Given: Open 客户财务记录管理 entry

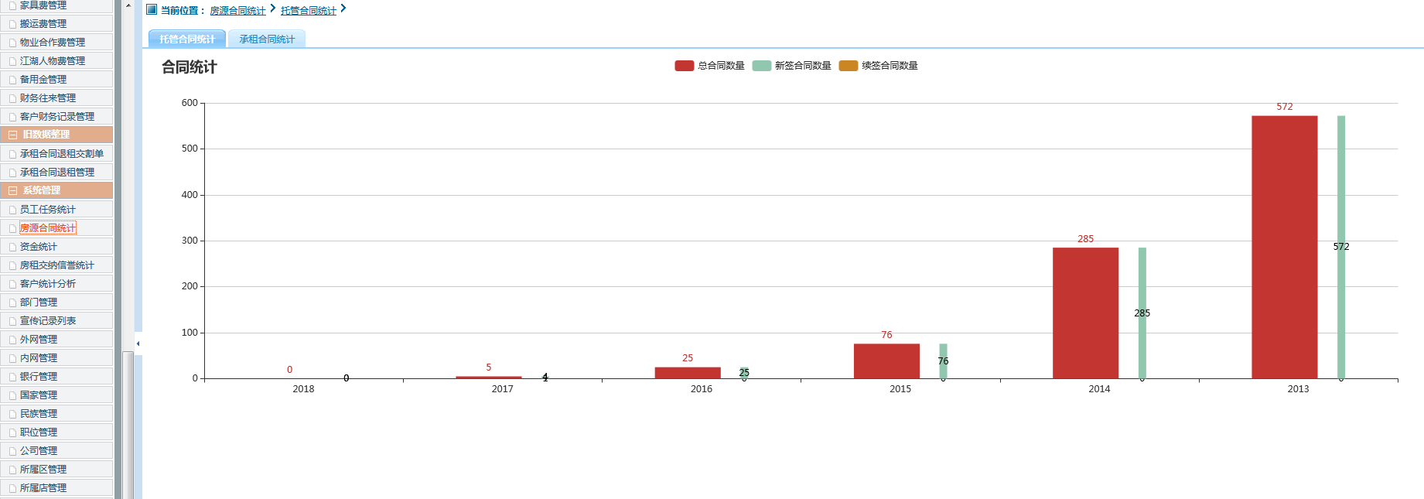Looking at the screenshot, I should [56, 117].
